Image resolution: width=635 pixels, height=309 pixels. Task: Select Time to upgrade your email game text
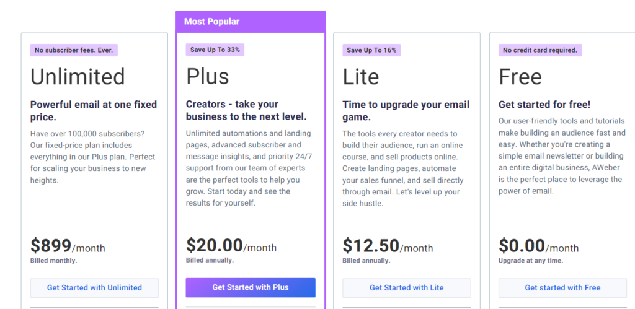(406, 111)
